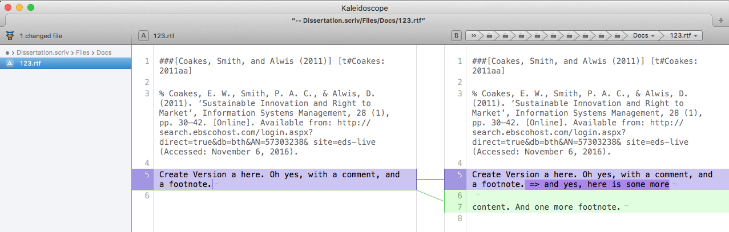Click the first folder icon in path bar

click(x=489, y=35)
